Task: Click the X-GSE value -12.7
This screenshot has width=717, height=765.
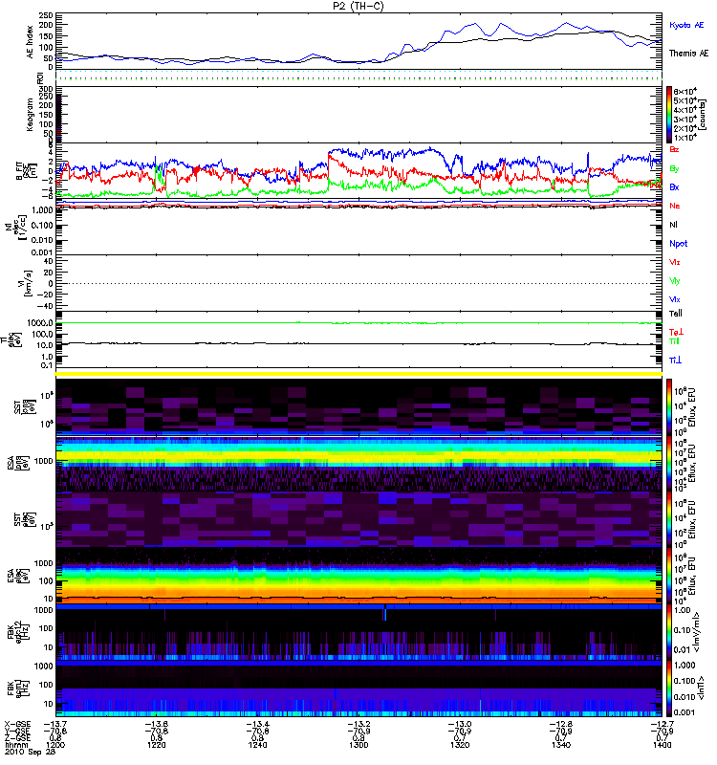Action: click(x=662, y=724)
